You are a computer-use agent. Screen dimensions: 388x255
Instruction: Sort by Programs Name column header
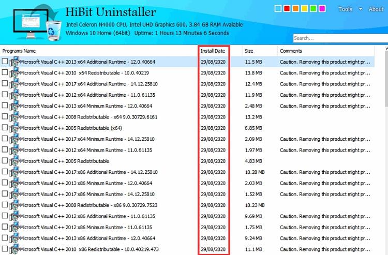(19, 51)
